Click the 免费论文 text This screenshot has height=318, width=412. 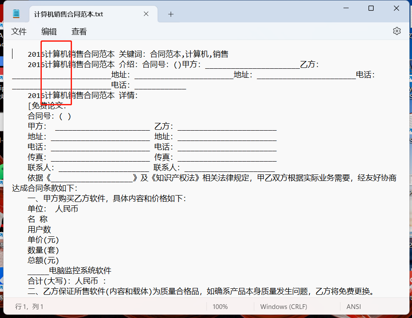pyautogui.click(x=47, y=106)
